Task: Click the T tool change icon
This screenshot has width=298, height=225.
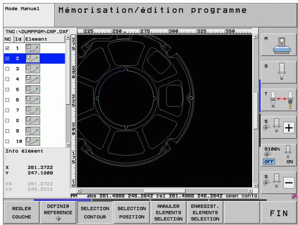Action: [279, 100]
